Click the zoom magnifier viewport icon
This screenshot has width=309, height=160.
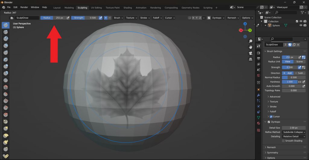pos(250,41)
